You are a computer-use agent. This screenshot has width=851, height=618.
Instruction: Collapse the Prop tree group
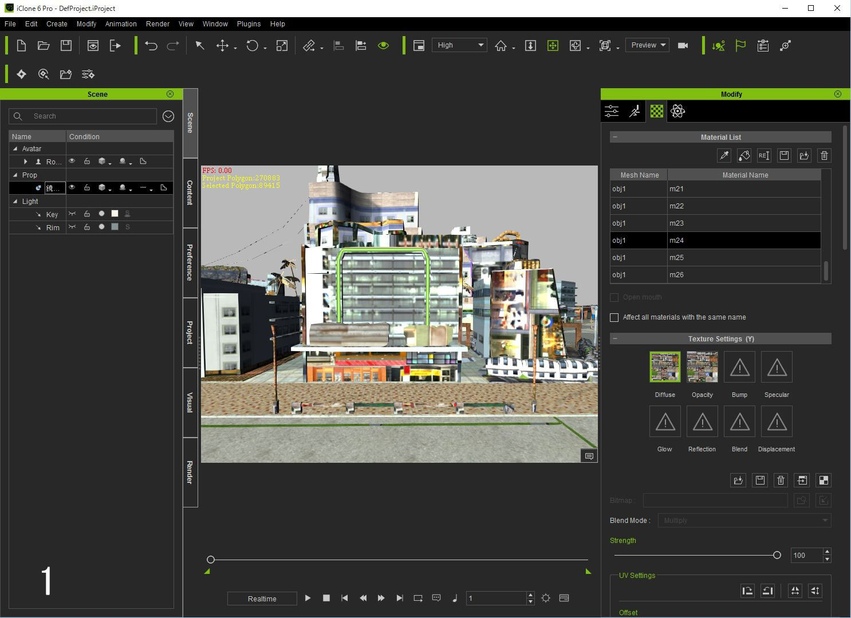(x=15, y=175)
